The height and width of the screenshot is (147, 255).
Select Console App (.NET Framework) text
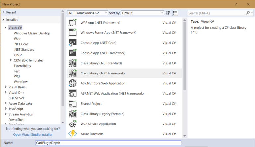pos(103,53)
